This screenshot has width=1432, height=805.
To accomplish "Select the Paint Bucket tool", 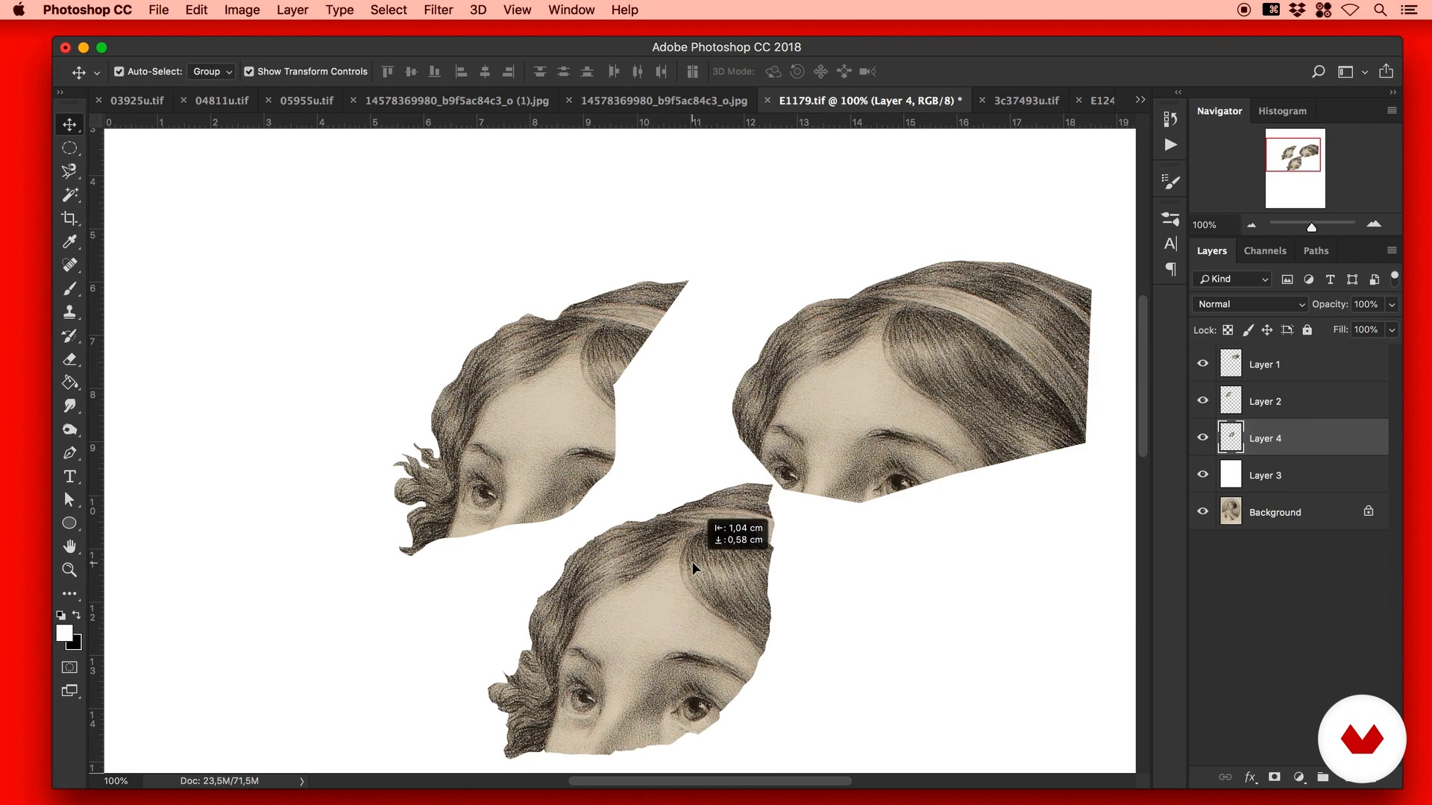I will pyautogui.click(x=69, y=382).
